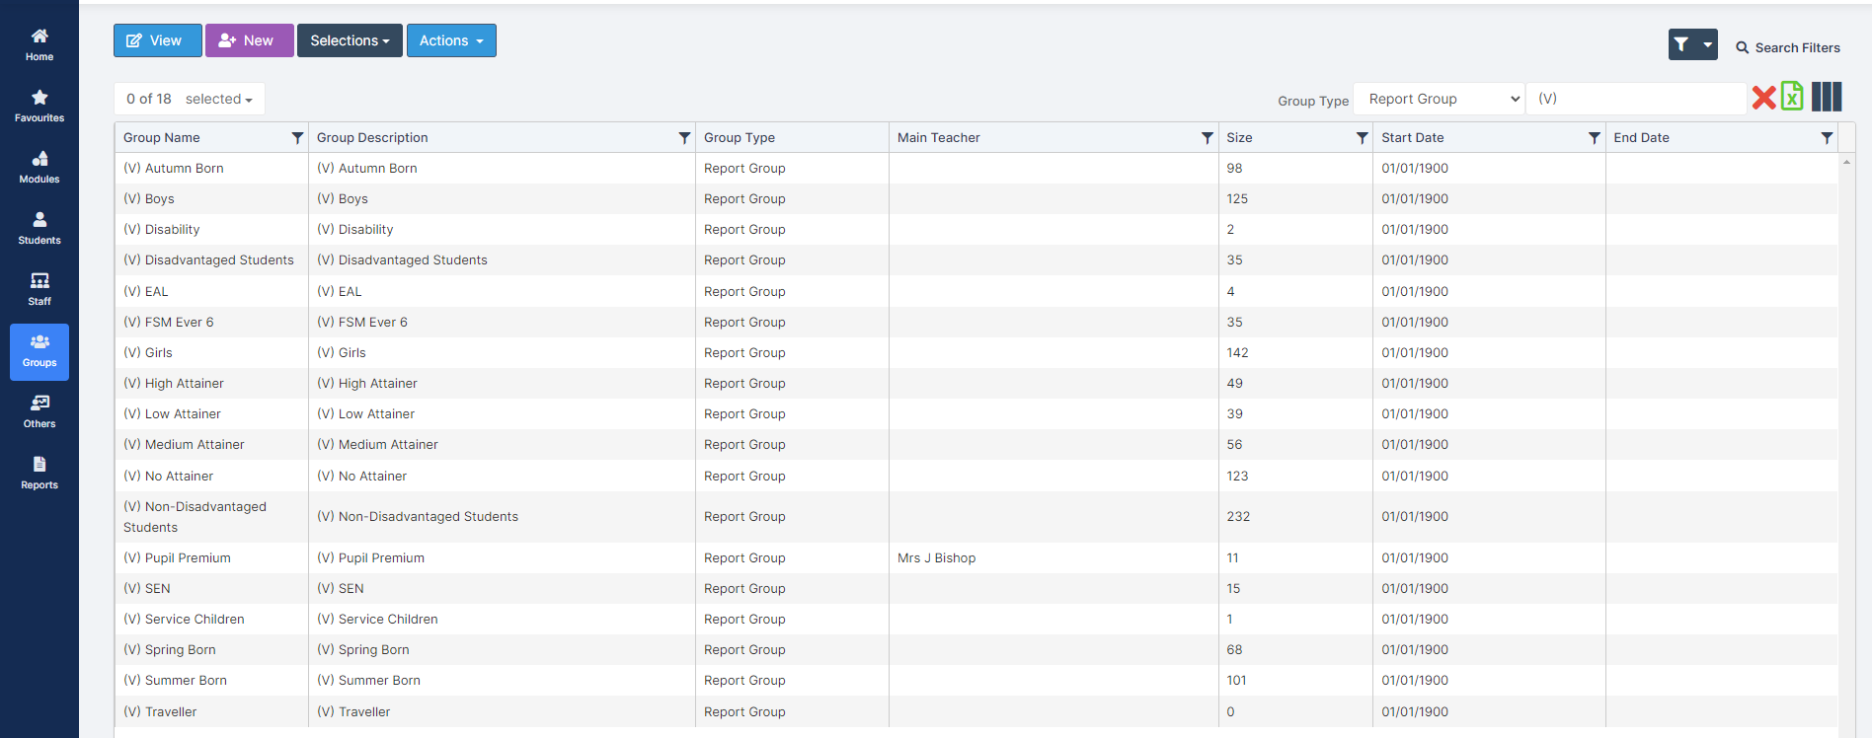Click the Search Filters magnifier link
Viewport: 1872px width, 738px height.
coord(1788,47)
